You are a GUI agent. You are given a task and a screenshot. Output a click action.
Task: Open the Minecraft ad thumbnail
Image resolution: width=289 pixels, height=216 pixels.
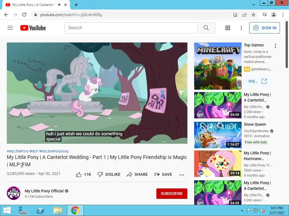pyautogui.click(x=218, y=66)
